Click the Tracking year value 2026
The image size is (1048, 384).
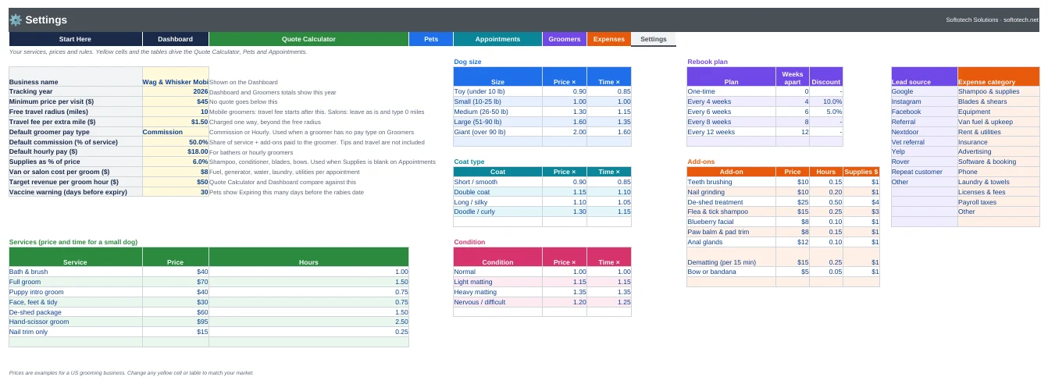tap(176, 91)
